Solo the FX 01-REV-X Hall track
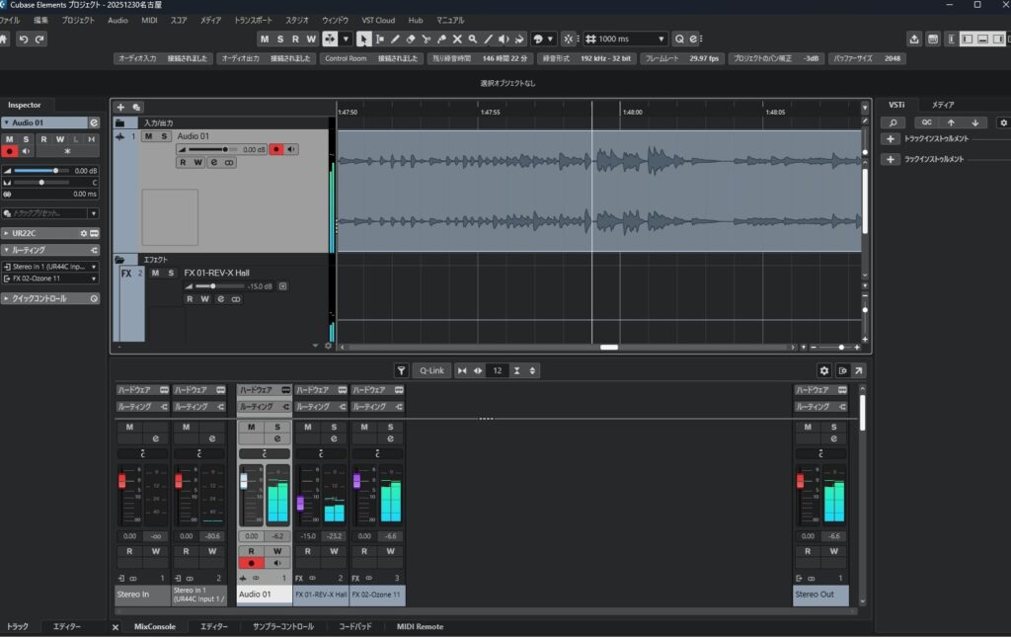Screen dimensions: 1011x638 pyautogui.click(x=171, y=273)
